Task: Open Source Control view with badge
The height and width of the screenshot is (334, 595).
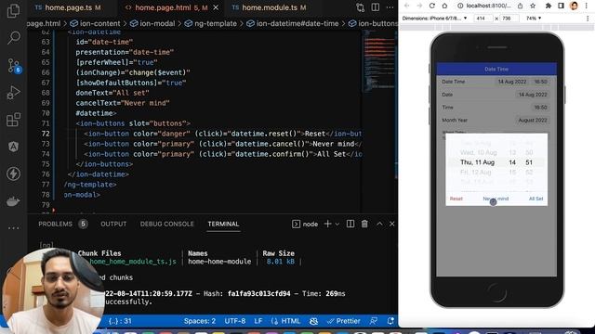Action: point(14,66)
